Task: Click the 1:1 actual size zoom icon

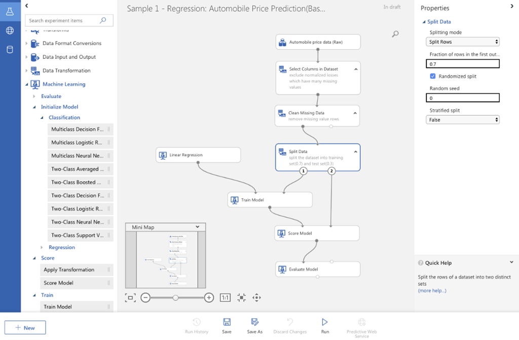Action: (x=225, y=298)
